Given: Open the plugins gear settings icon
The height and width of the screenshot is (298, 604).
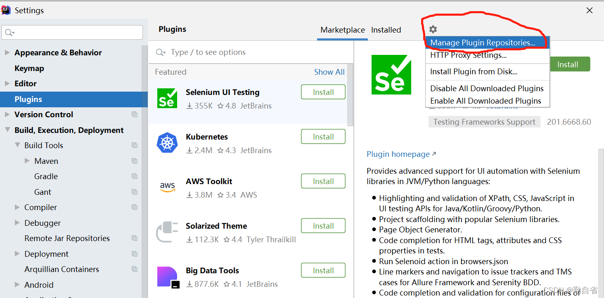Looking at the screenshot, I should [x=433, y=29].
